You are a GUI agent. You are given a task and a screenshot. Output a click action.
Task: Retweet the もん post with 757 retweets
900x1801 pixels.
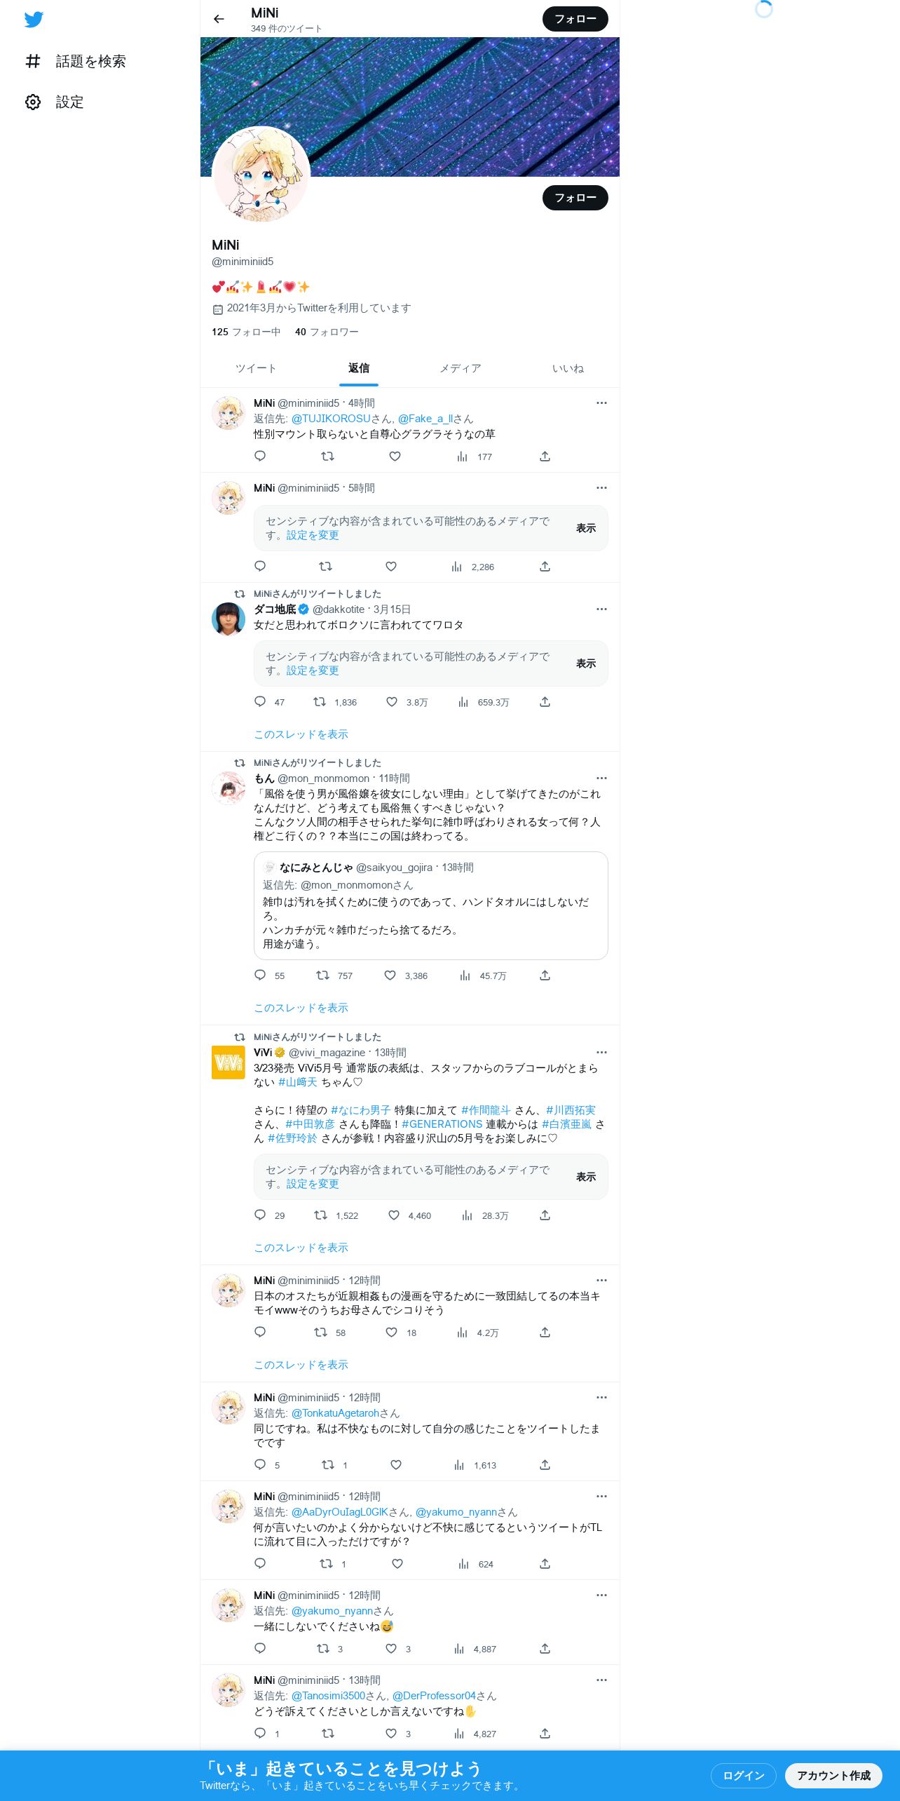coord(322,976)
